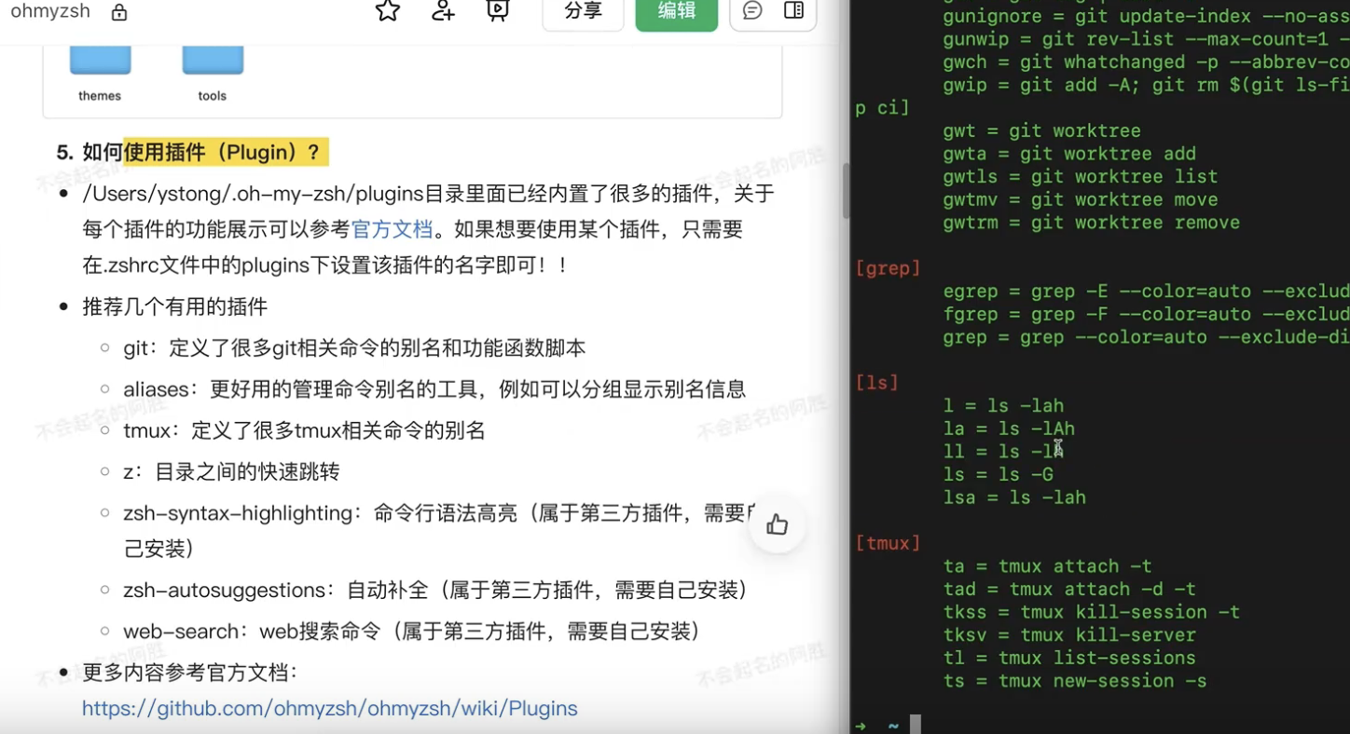1350x734 pixels.
Task: Open the comments speech bubble icon
Action: click(752, 10)
